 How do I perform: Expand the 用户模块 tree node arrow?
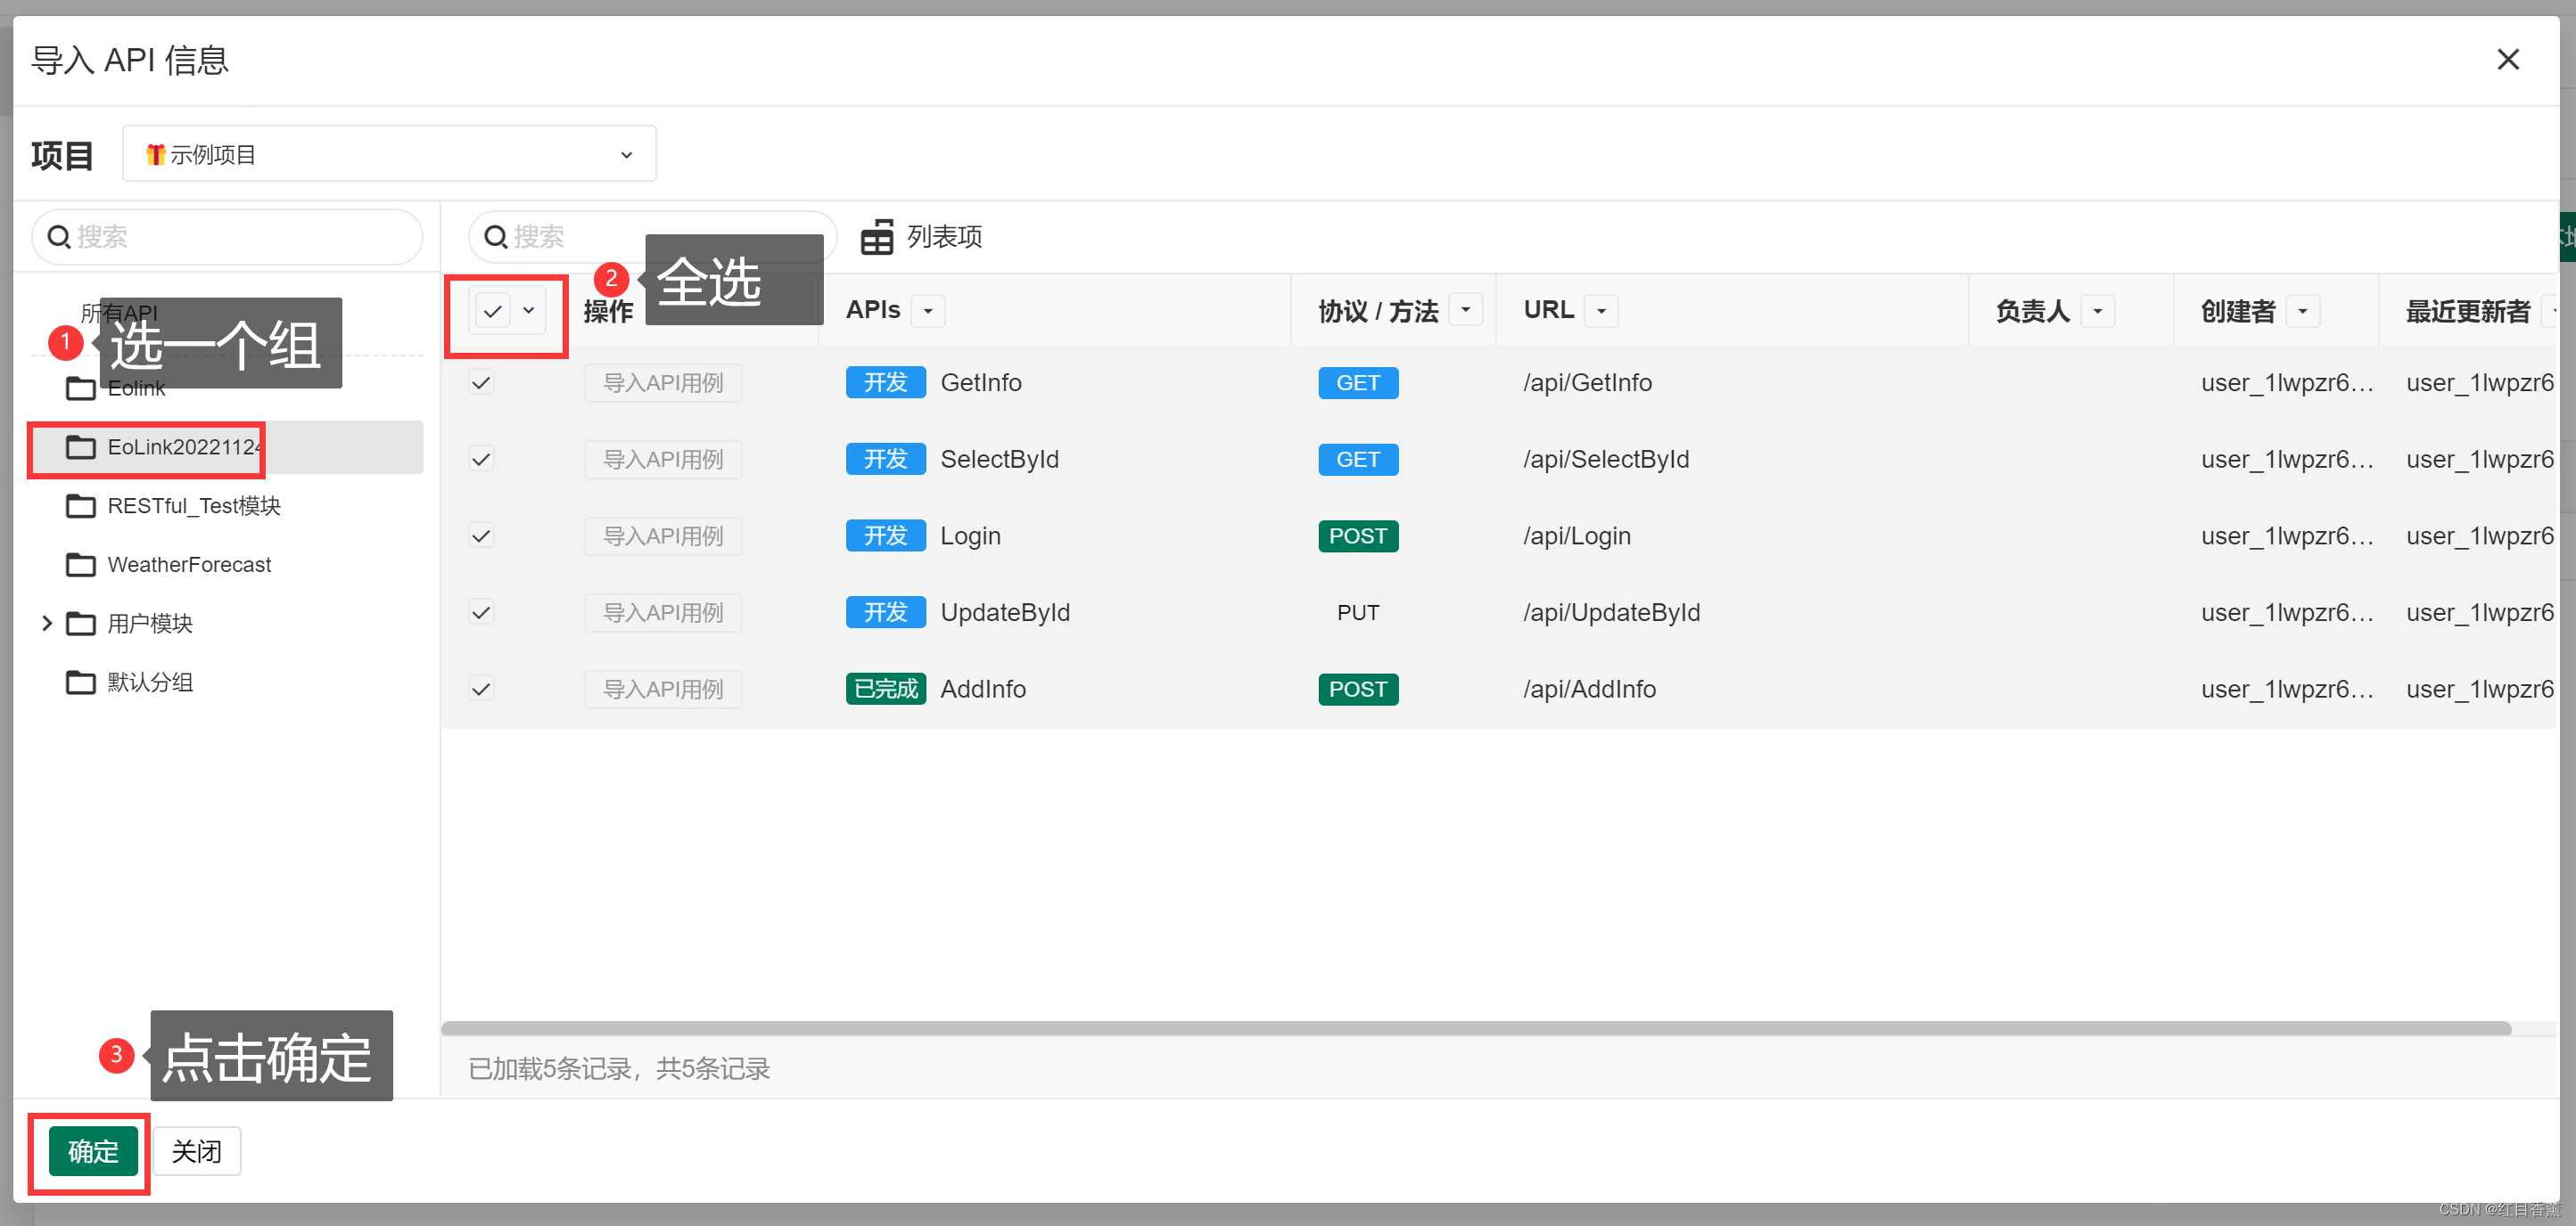click(46, 624)
